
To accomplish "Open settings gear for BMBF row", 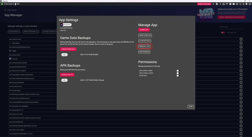I will [241, 51].
